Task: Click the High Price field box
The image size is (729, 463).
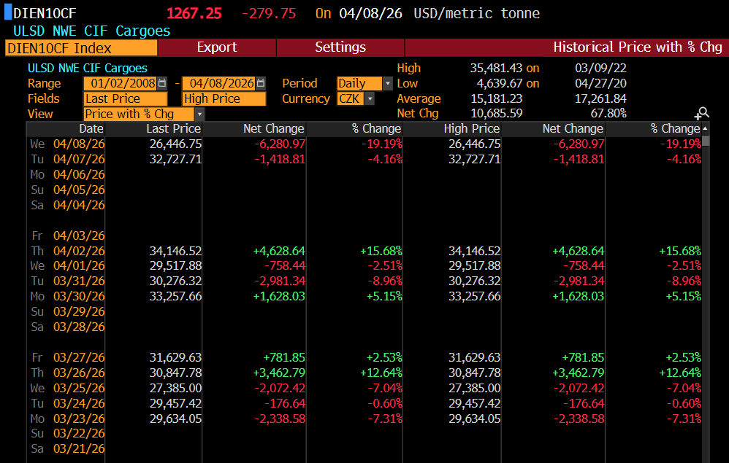Action: tap(224, 98)
